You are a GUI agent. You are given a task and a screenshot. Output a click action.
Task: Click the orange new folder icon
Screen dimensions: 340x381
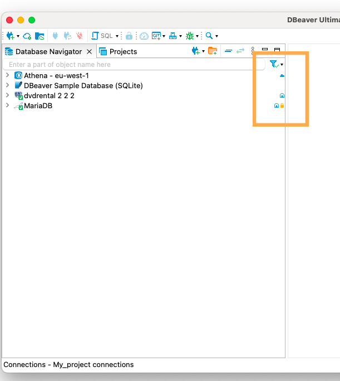click(x=213, y=51)
